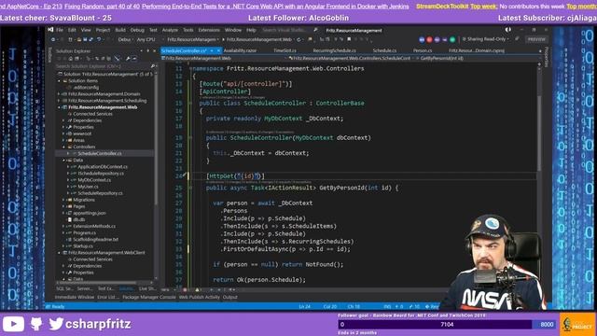Select Fritz.ResourceManagement.Domain project node
This screenshot has width=597, height=336.
(x=104, y=94)
